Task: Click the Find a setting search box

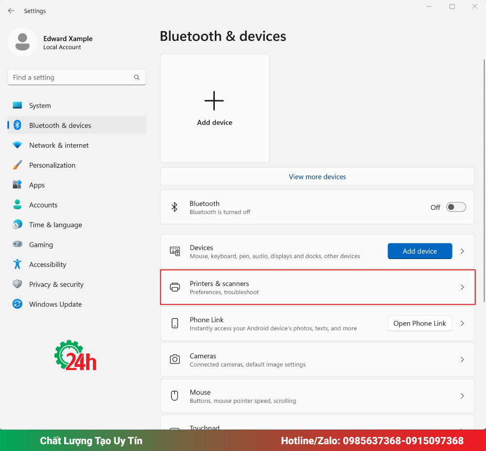Action: pos(77,77)
